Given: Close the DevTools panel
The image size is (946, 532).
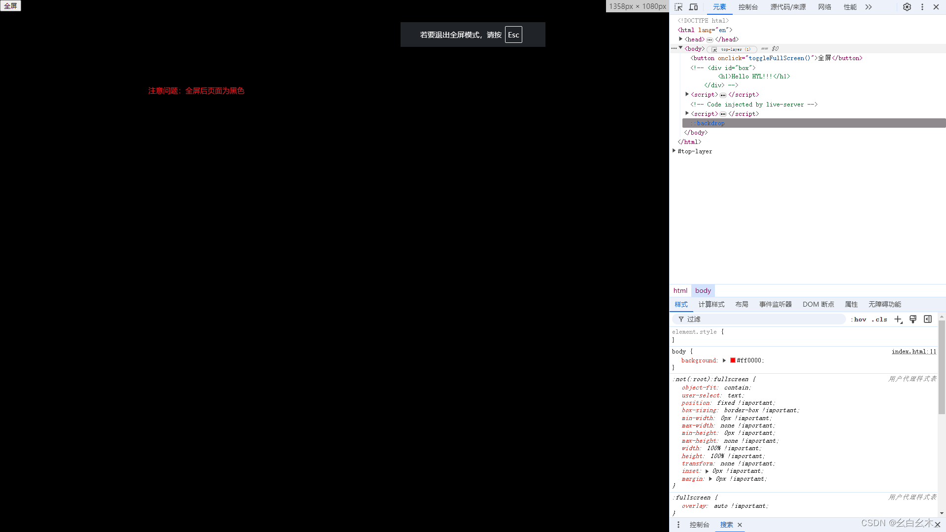Looking at the screenshot, I should pyautogui.click(x=936, y=7).
